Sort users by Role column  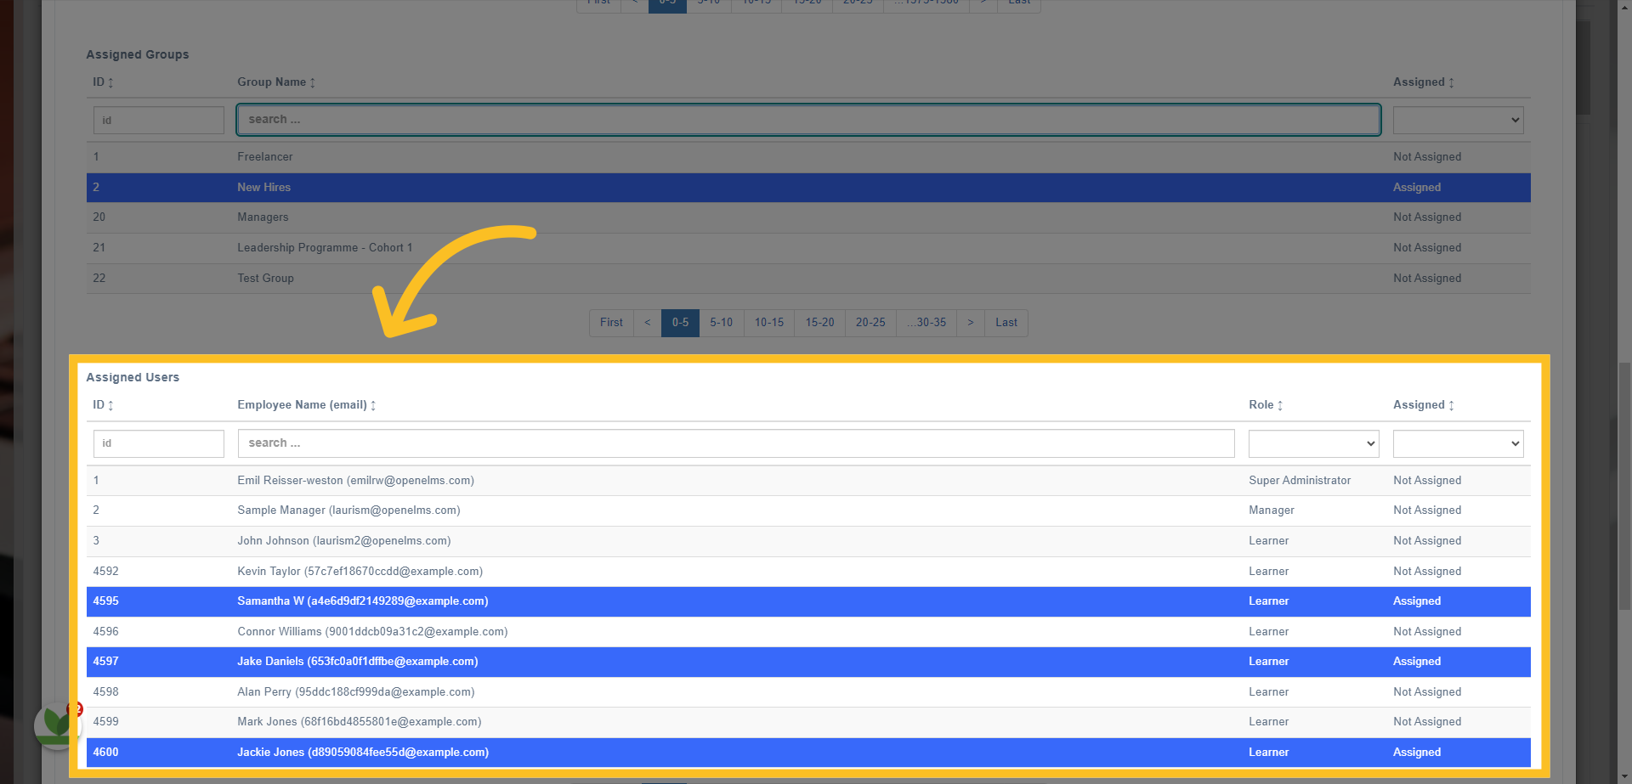[x=1266, y=405]
